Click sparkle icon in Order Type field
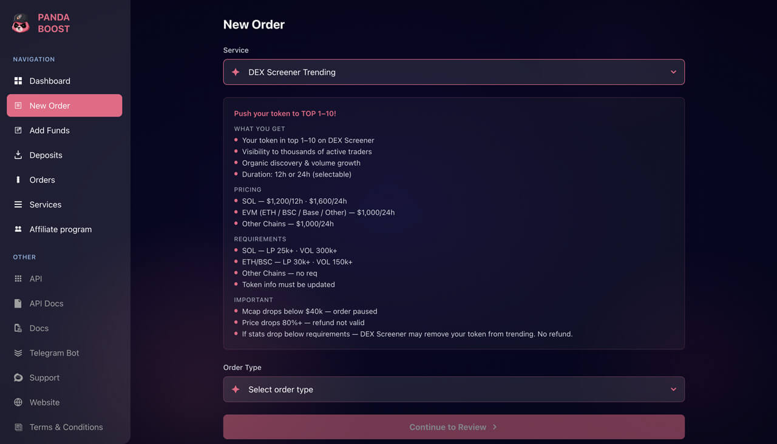The image size is (777, 444). pyautogui.click(x=236, y=389)
